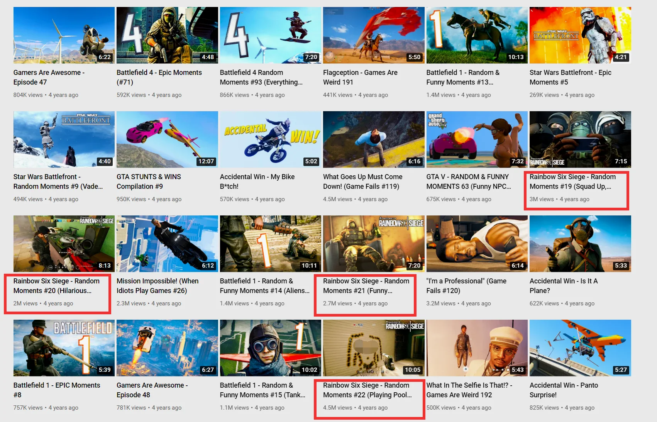Viewport: 657px width, 422px height.
Task: Open Star Wars Battlefront Epic Moments #5 thumbnail
Action: [580, 35]
